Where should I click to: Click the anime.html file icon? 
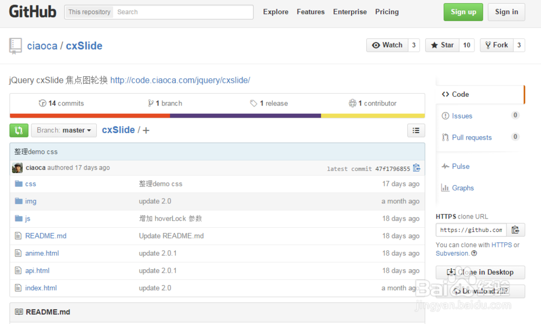(18, 253)
